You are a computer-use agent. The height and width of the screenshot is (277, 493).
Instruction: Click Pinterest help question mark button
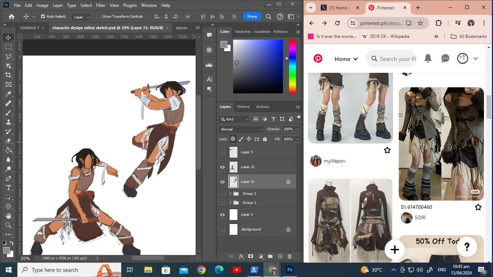[467, 247]
